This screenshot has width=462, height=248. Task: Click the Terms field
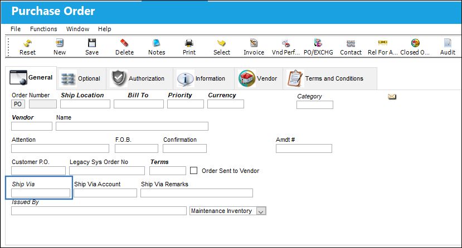coord(168,171)
